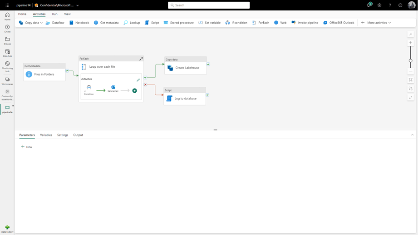This screenshot has height=235, width=418.
Task: Click success checkbox on Get Metadata node
Action: [x=67, y=71]
